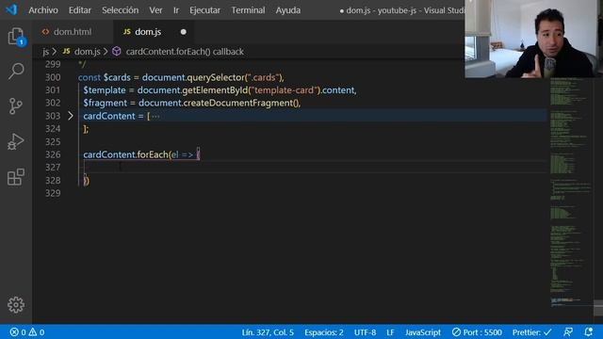Select the dom.js editor tab

point(153,32)
